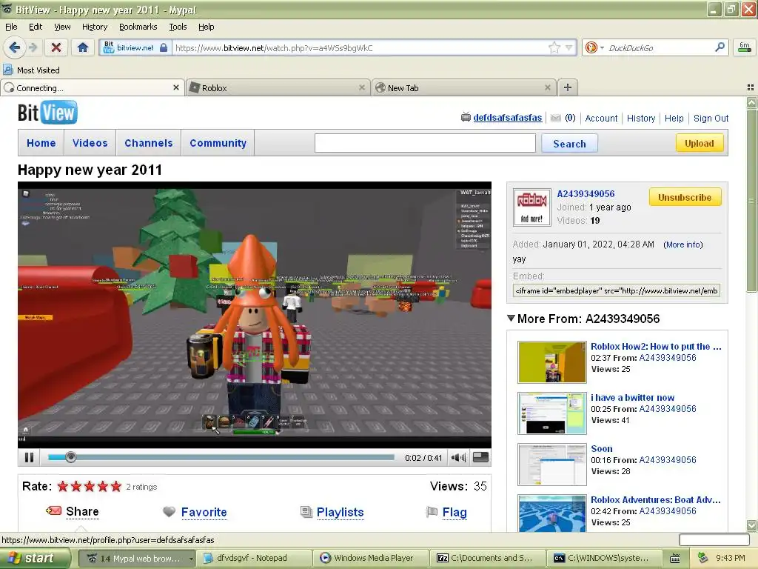Bookmark this page with the star icon

554,47
